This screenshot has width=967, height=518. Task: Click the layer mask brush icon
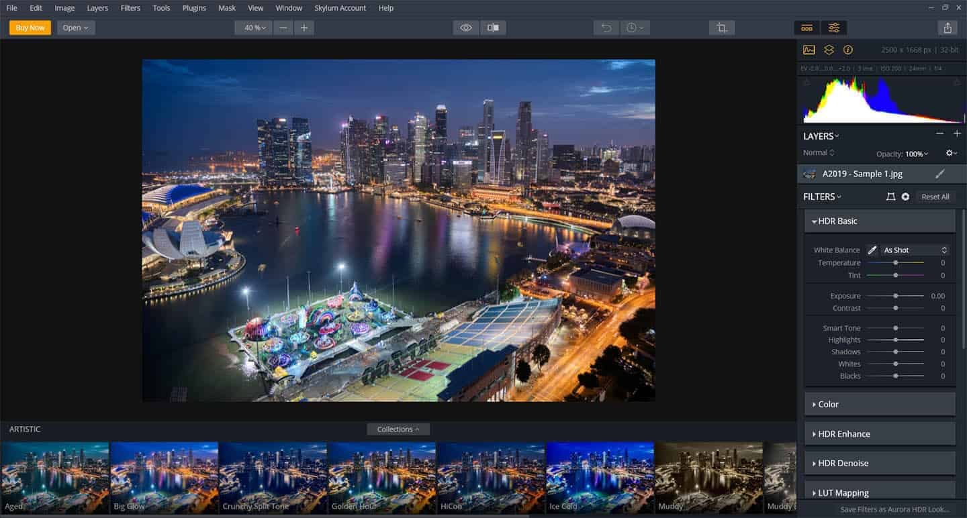click(x=940, y=174)
